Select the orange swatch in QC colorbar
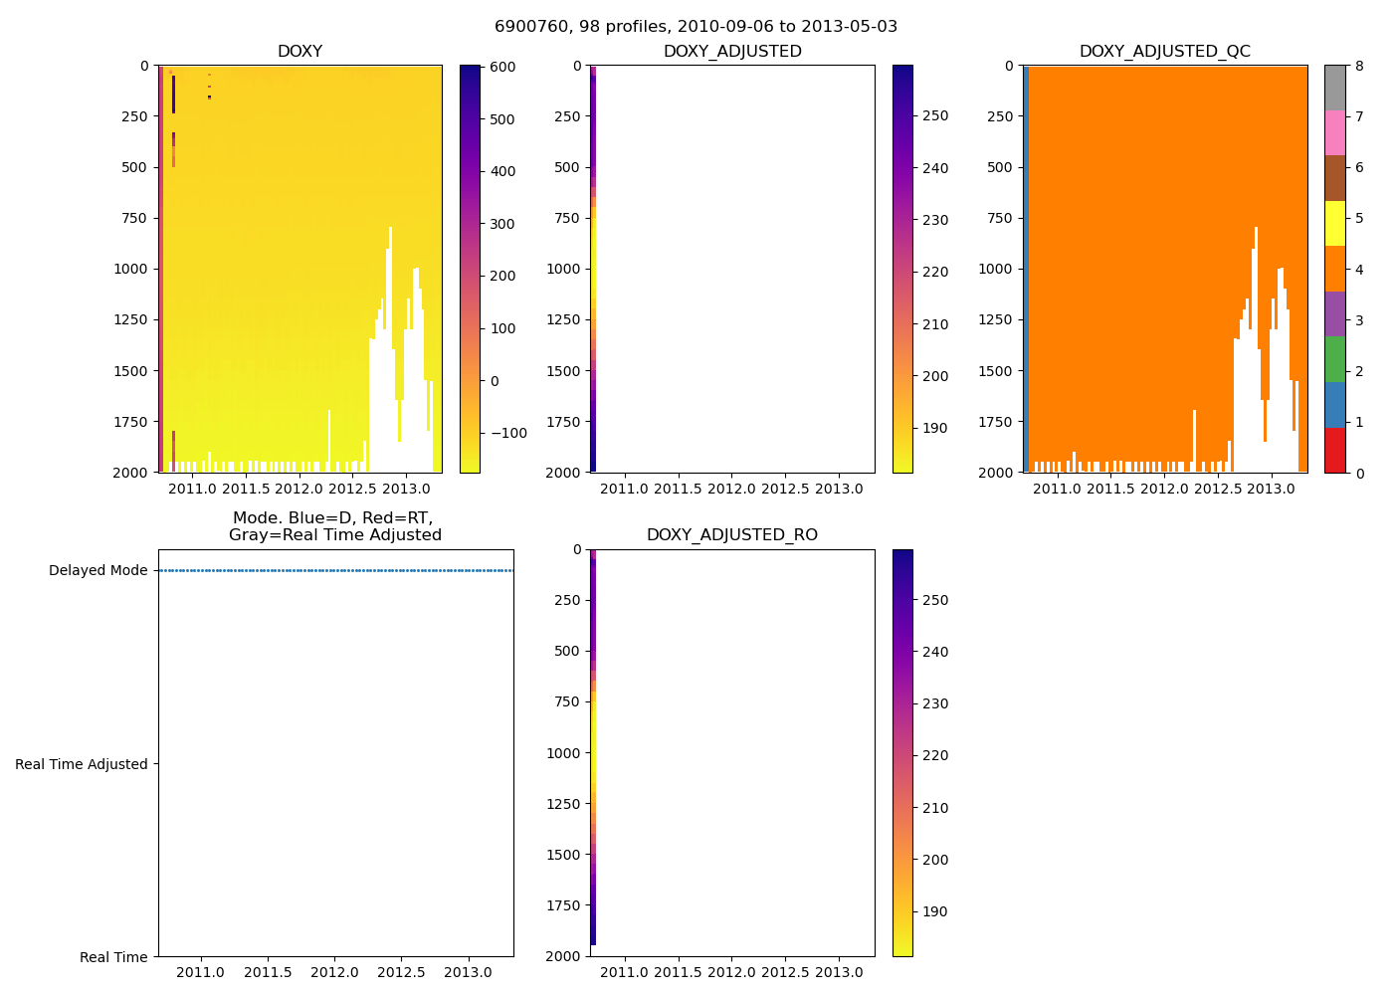This screenshot has width=1393, height=995. 1334,269
